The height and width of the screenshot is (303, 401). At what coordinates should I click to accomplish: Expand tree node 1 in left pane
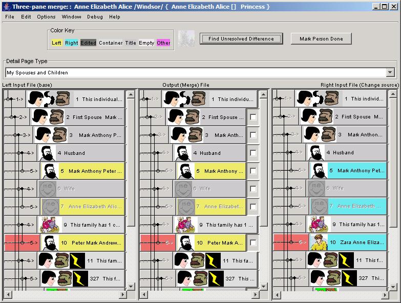coord(9,98)
